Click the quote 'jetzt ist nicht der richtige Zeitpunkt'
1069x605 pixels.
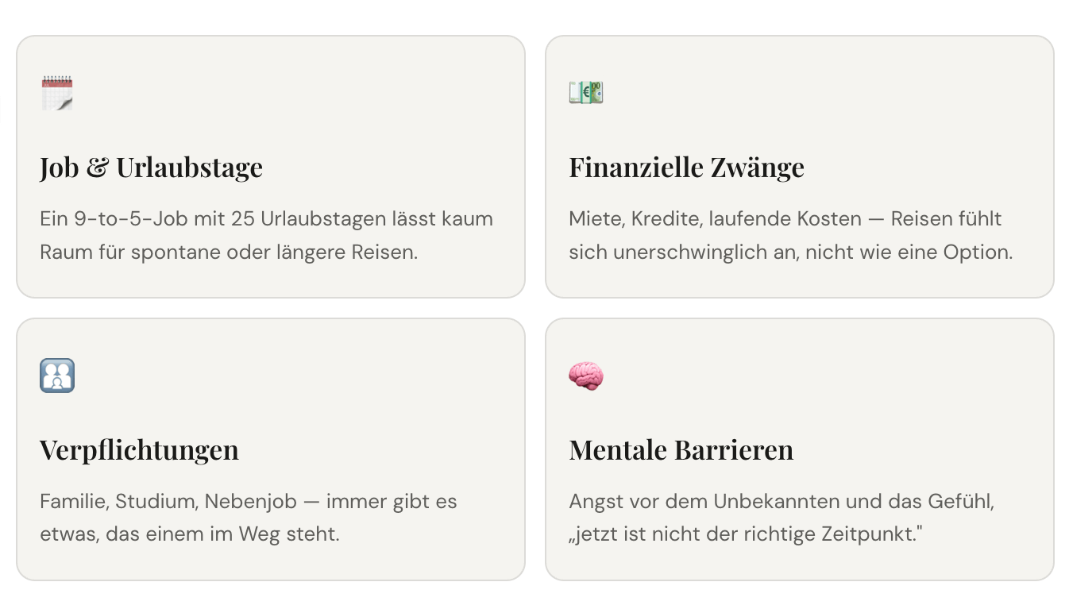(746, 534)
